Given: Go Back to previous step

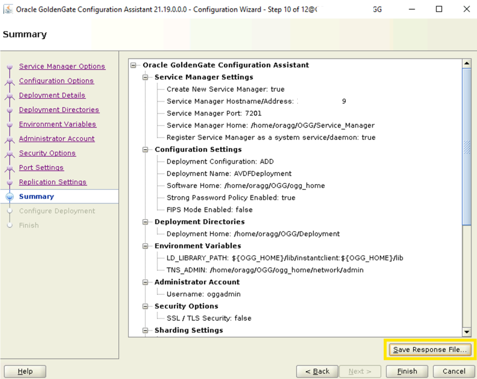Looking at the screenshot, I should (x=317, y=372).
